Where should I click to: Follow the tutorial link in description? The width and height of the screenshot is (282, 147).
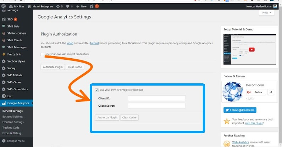coord(94,43)
